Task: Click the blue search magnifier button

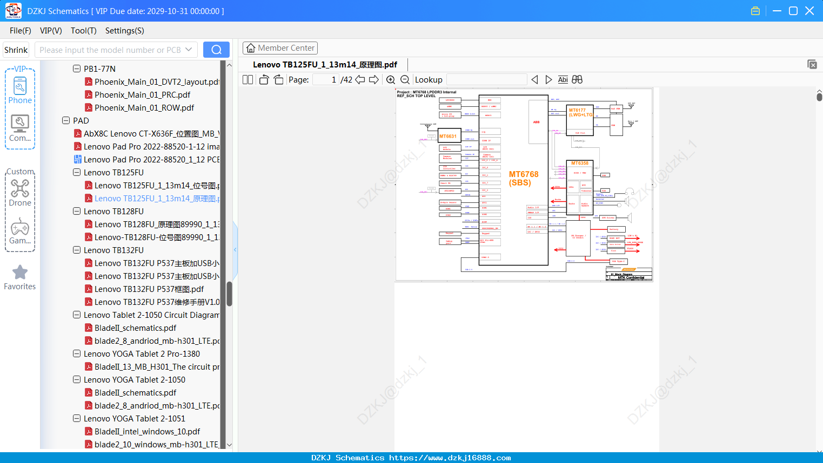Action: 216,50
